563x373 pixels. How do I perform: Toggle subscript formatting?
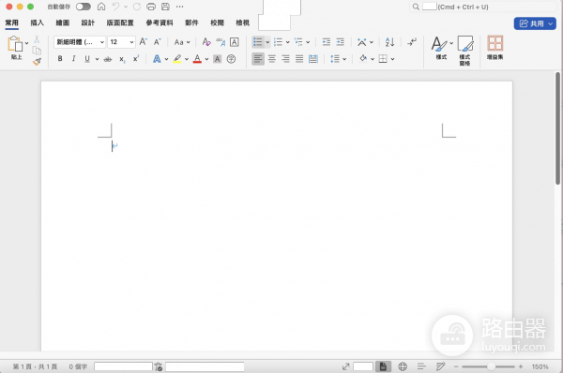tap(122, 59)
